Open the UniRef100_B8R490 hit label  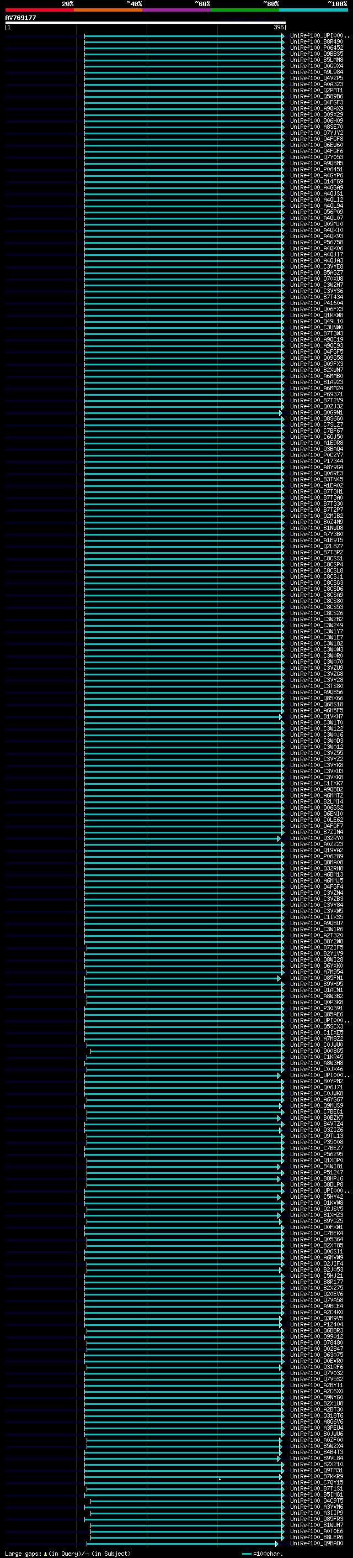317,42
